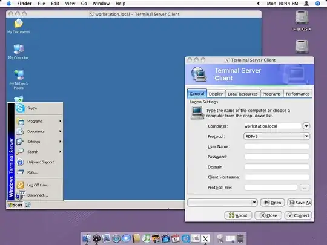Click the quick launch icon beside Start
The width and height of the screenshot is (327, 245).
click(x=28, y=205)
